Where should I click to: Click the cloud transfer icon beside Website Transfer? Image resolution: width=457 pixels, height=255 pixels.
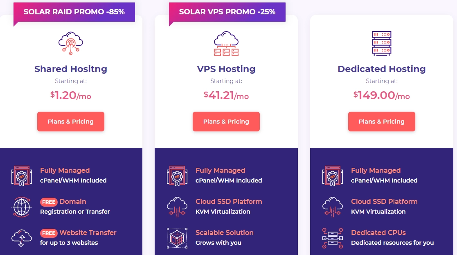[x=22, y=238]
